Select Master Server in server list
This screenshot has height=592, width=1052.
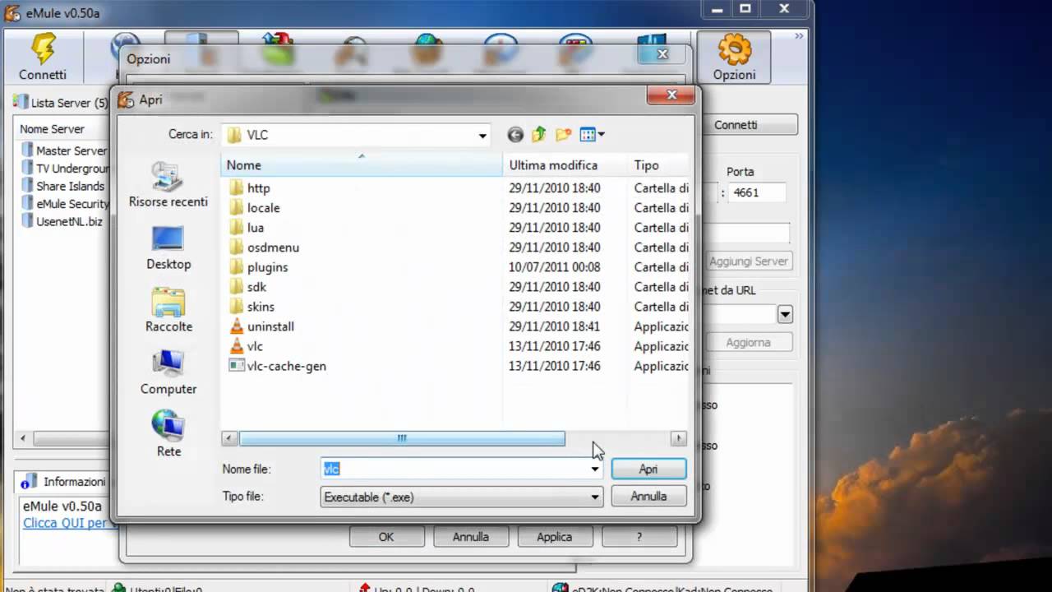65,150
